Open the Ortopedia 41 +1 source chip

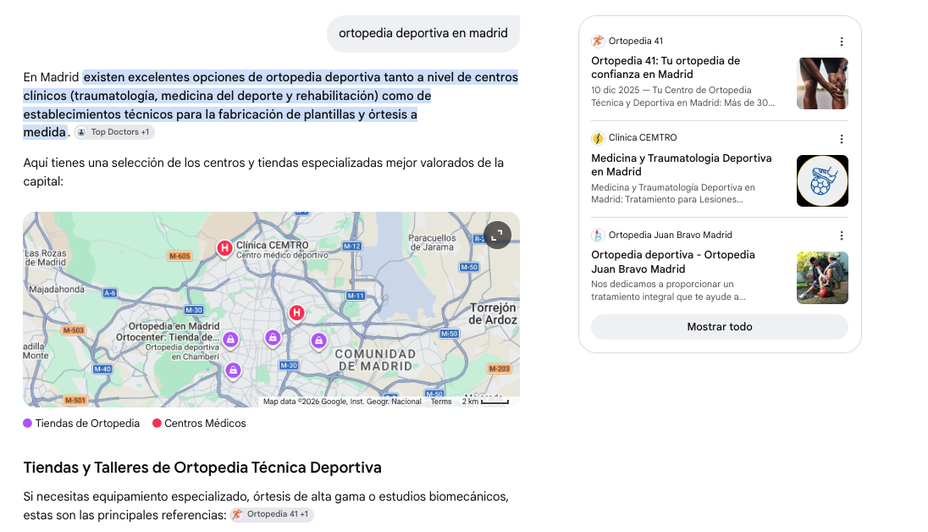pos(272,514)
